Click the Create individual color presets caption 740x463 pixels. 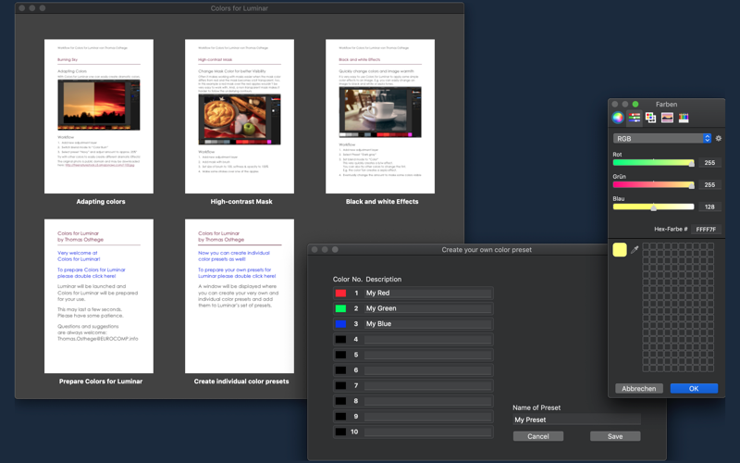tap(241, 382)
